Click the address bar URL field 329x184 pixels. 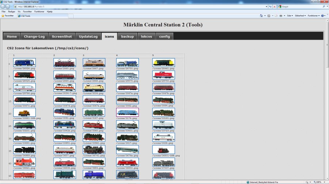tap(140, 7)
